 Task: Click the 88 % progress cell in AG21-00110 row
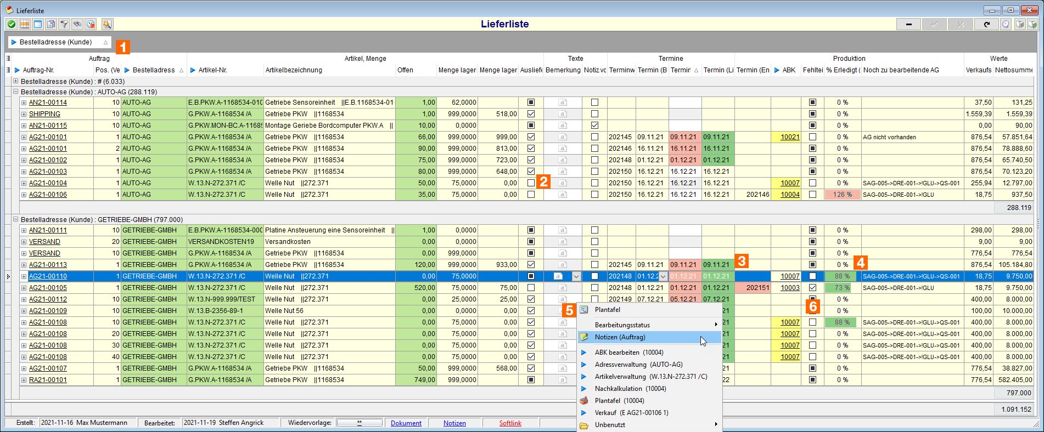[843, 276]
